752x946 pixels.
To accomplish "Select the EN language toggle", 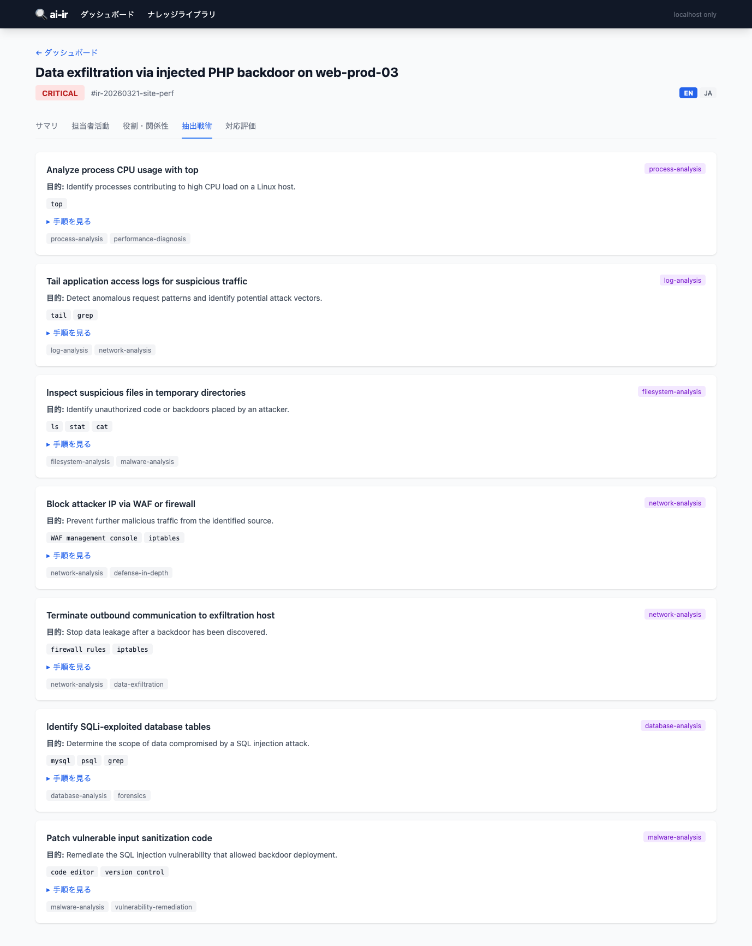I will coord(688,93).
